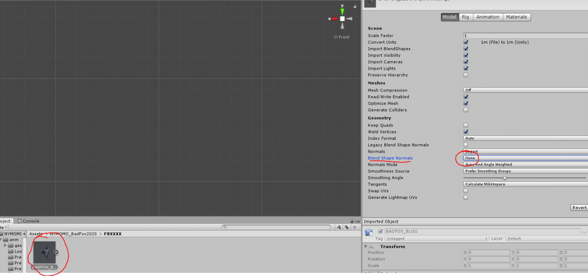Enable Generate Lightmap UVs checkbox

click(465, 198)
